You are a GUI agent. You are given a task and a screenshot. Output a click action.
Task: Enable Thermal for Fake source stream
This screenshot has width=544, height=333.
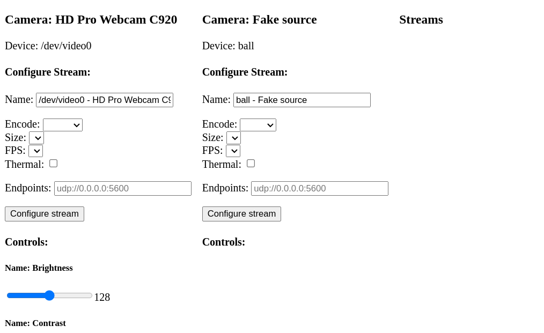[x=251, y=163]
